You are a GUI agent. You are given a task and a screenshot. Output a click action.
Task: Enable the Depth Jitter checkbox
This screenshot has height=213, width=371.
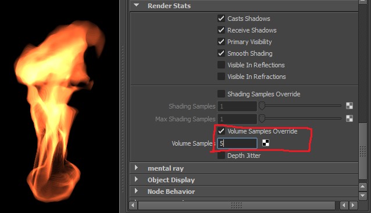[x=221, y=156]
